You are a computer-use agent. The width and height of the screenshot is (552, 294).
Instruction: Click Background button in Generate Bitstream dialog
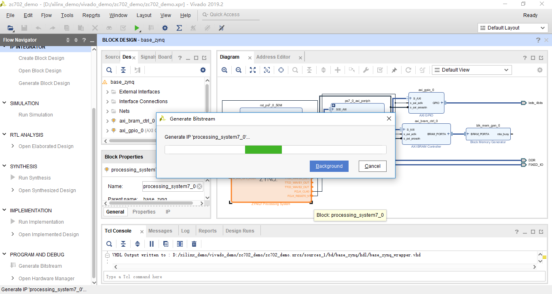[329, 166]
